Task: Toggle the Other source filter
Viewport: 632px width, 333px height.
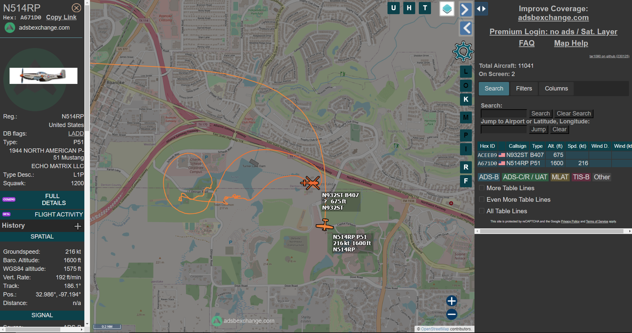Action: click(x=602, y=177)
